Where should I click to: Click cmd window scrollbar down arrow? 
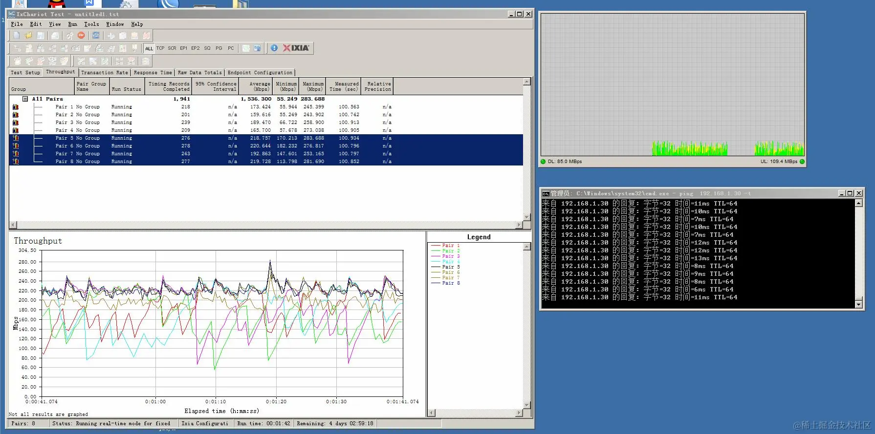pos(858,304)
